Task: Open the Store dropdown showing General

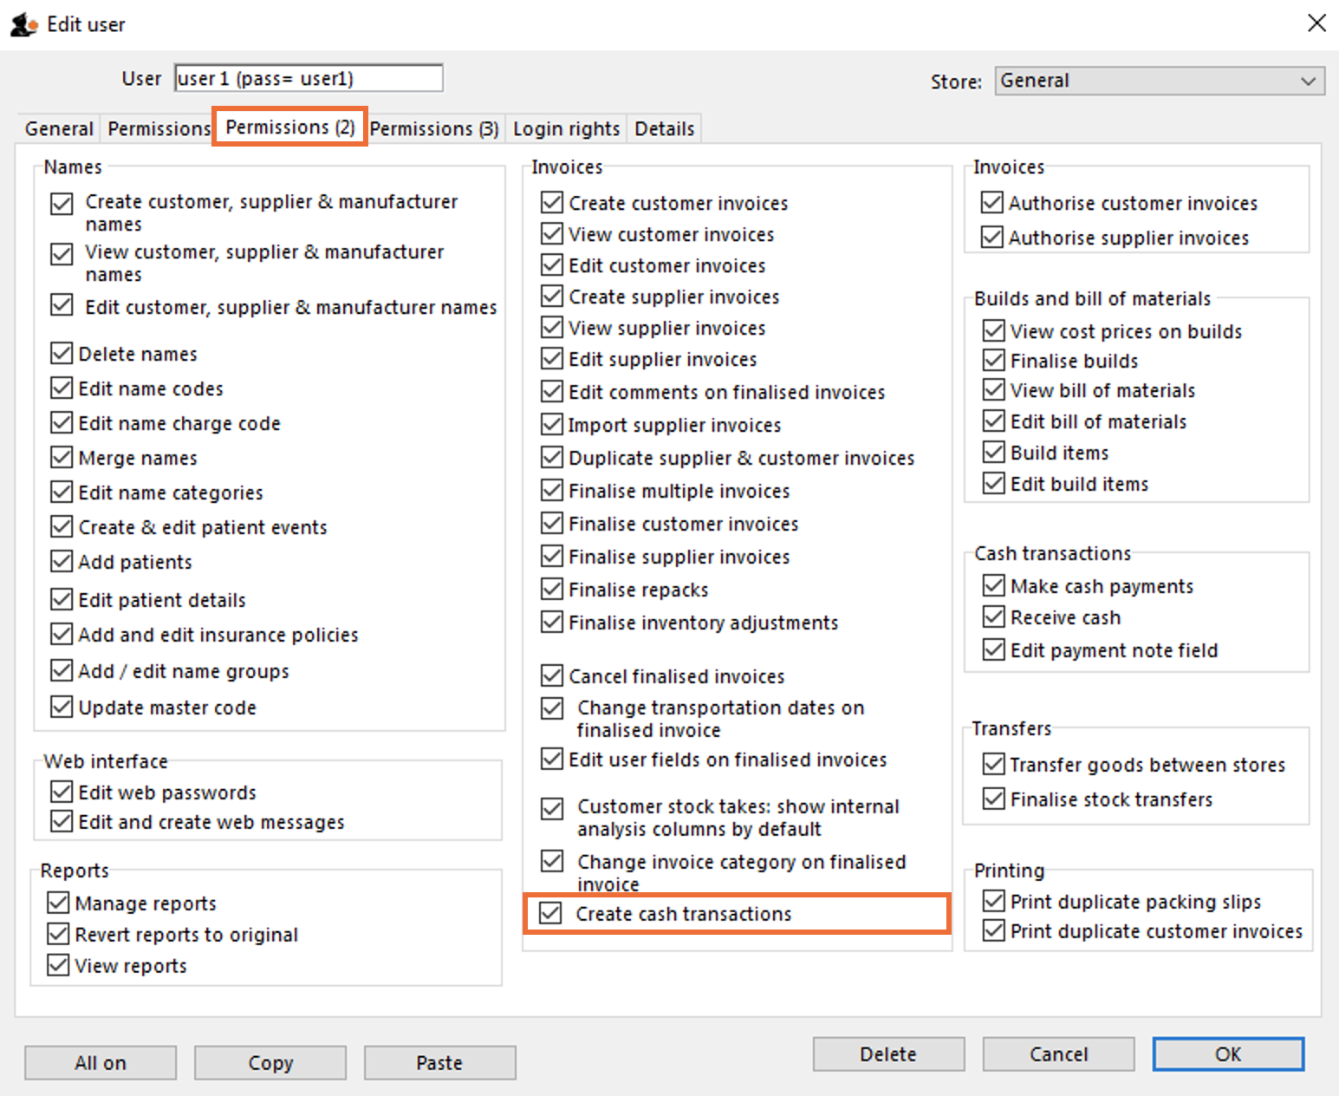Action: (1160, 81)
